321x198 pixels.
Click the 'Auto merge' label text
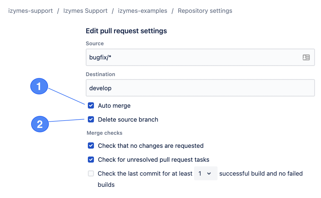(x=114, y=106)
